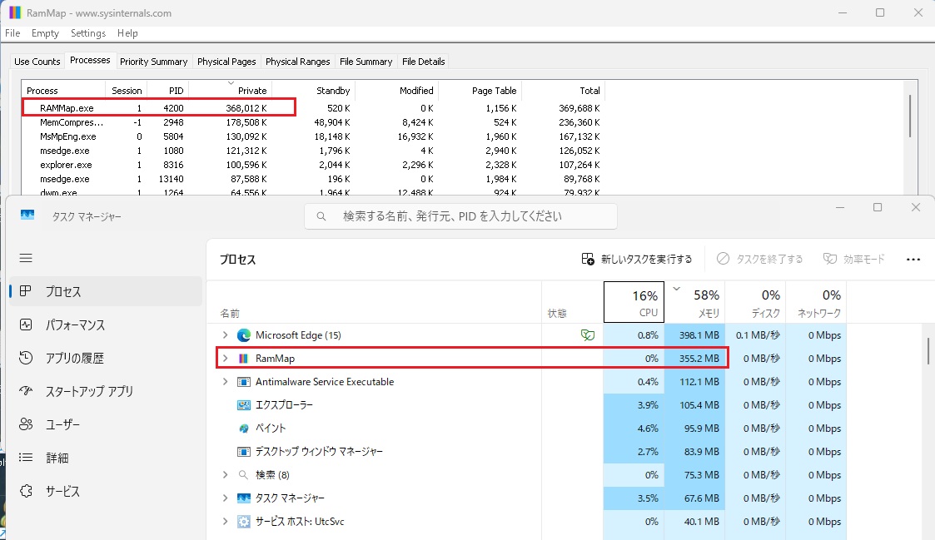This screenshot has height=540, width=935.
Task: Open RamMap Empty menu
Action: tap(45, 33)
